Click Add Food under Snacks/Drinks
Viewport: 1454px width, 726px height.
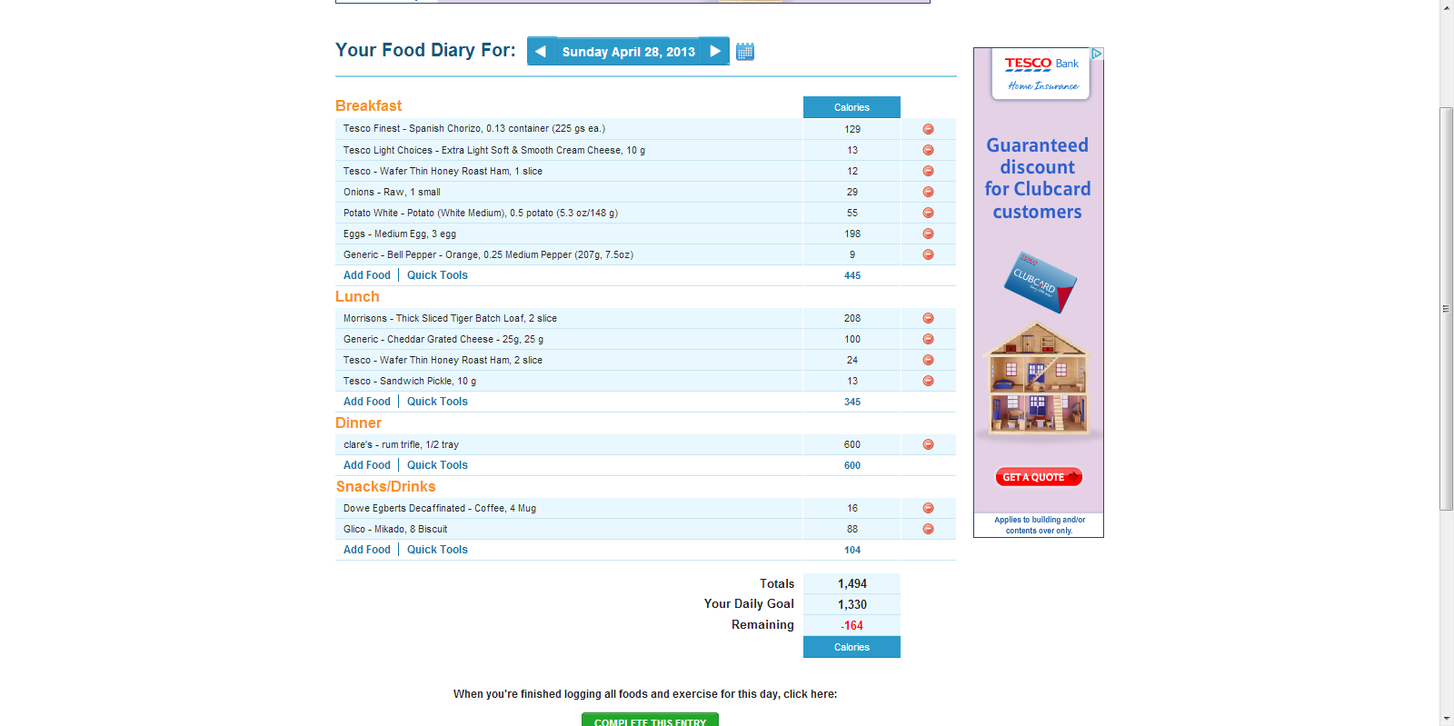point(367,550)
